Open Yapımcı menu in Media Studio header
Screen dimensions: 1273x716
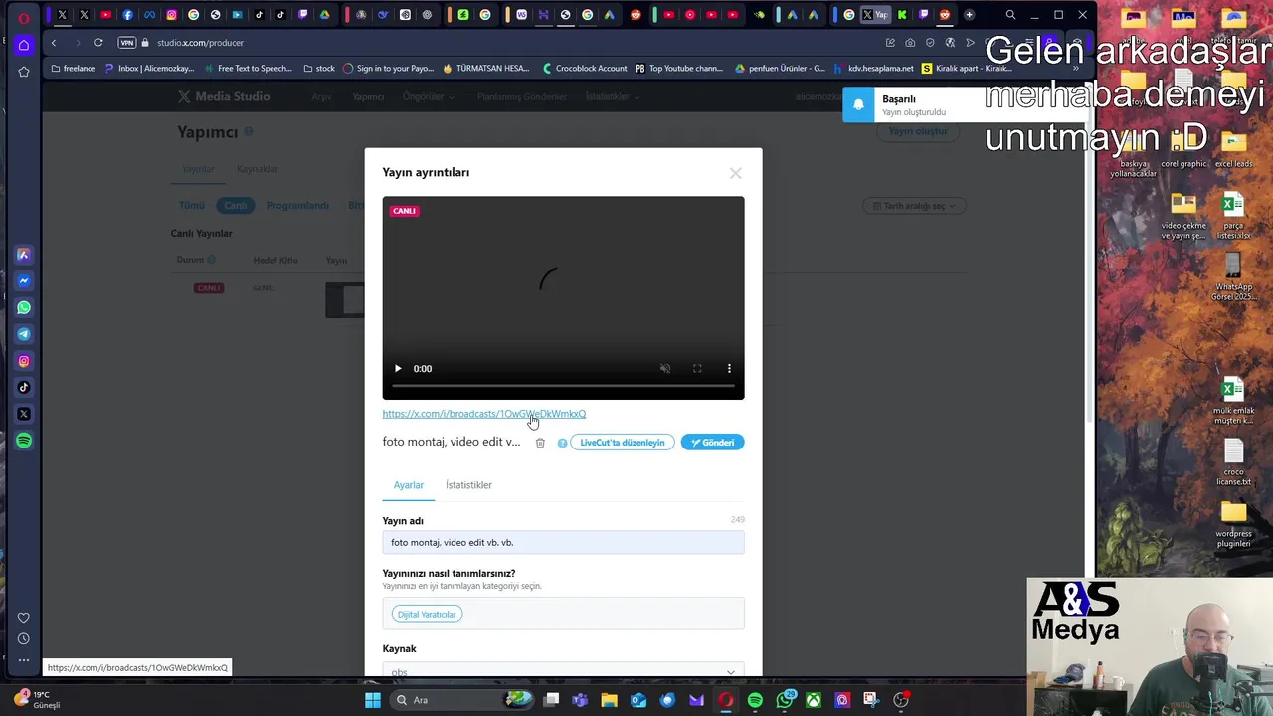(x=368, y=97)
